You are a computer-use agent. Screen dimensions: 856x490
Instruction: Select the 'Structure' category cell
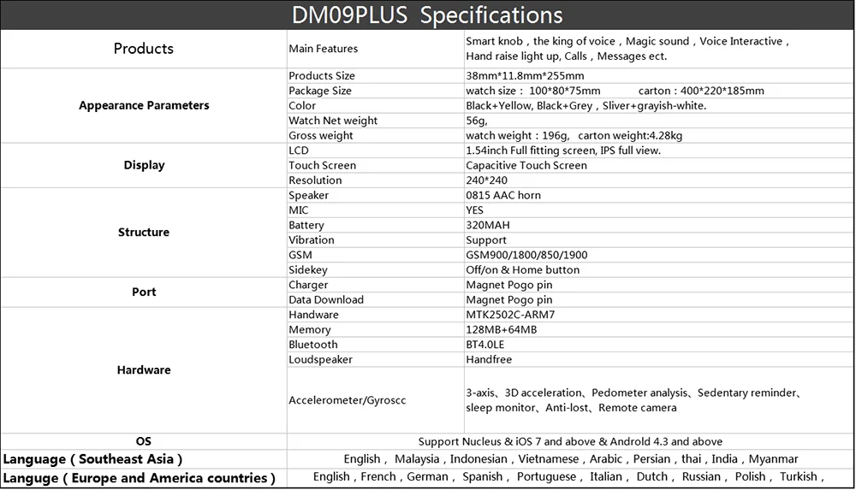coord(144,233)
